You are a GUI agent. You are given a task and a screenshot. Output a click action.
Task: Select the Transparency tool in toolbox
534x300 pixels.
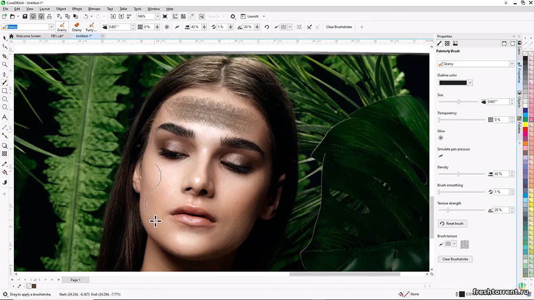4,153
